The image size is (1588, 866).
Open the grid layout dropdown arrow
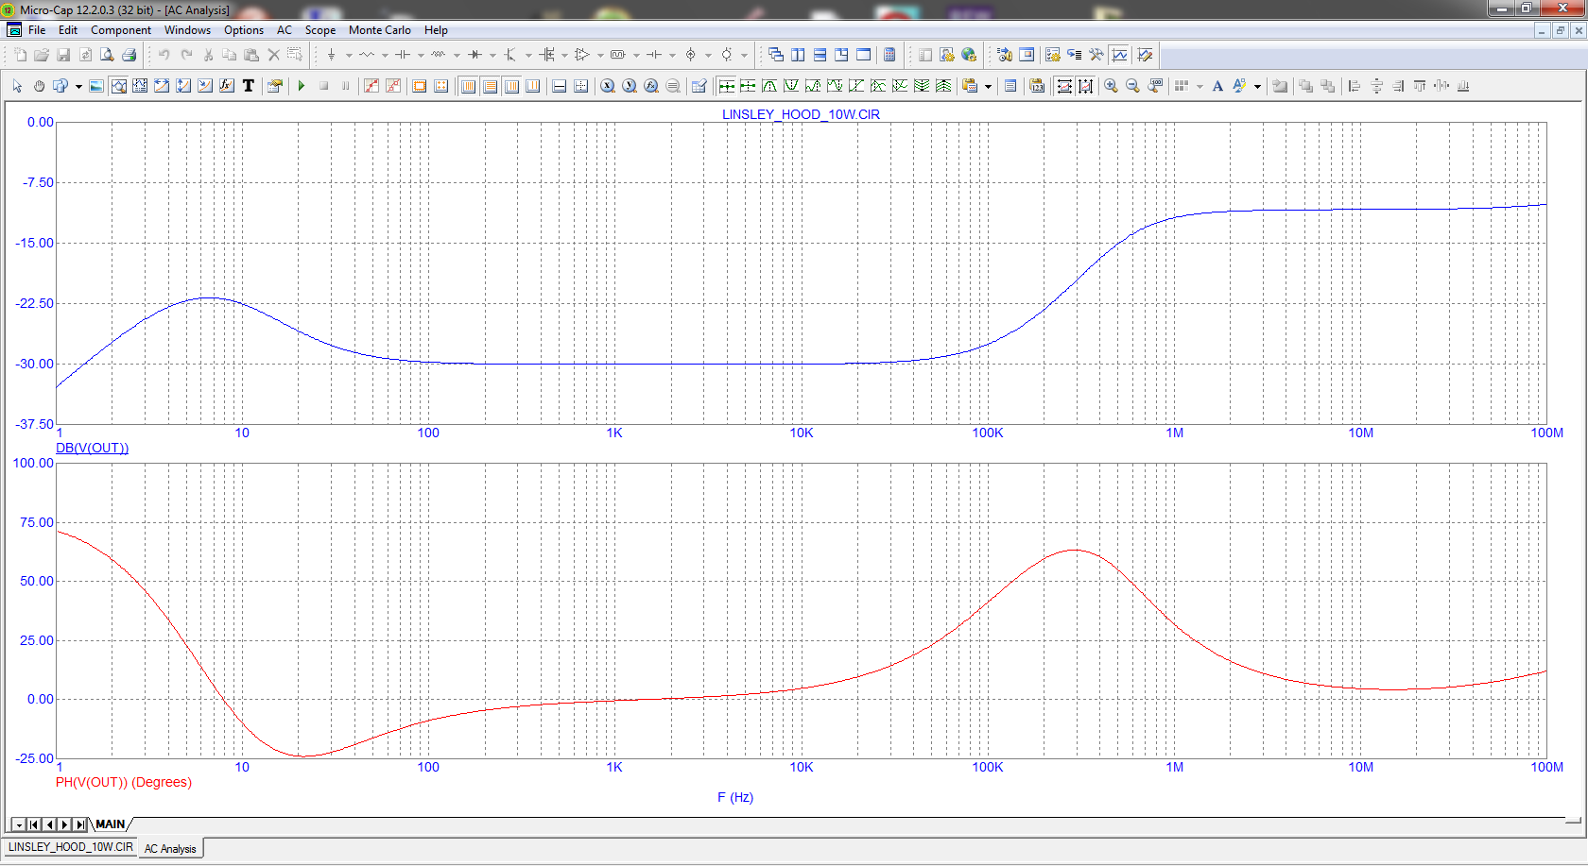pos(1200,86)
